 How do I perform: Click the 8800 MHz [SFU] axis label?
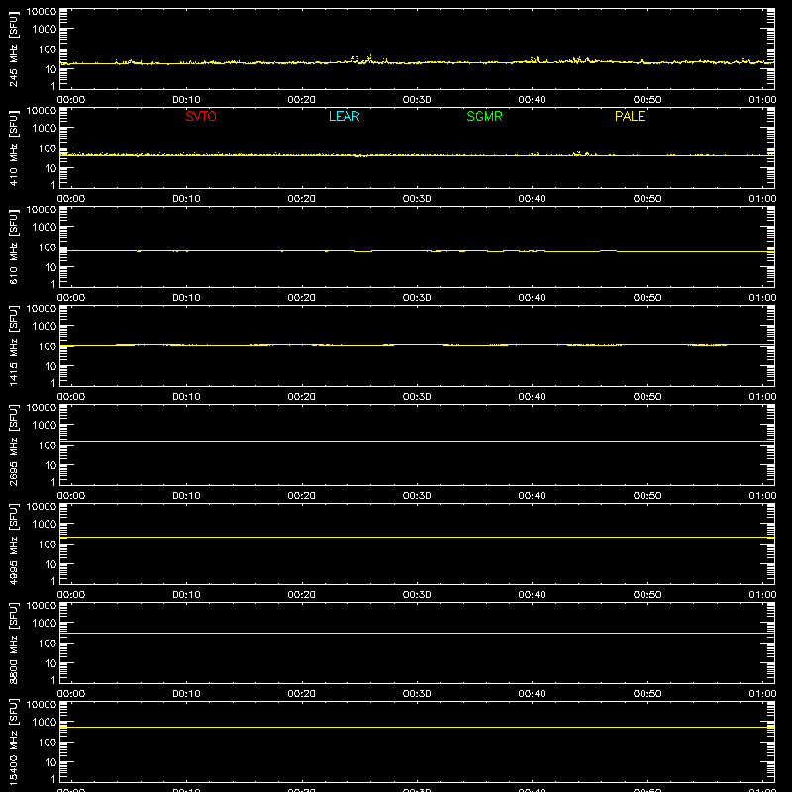[13, 643]
